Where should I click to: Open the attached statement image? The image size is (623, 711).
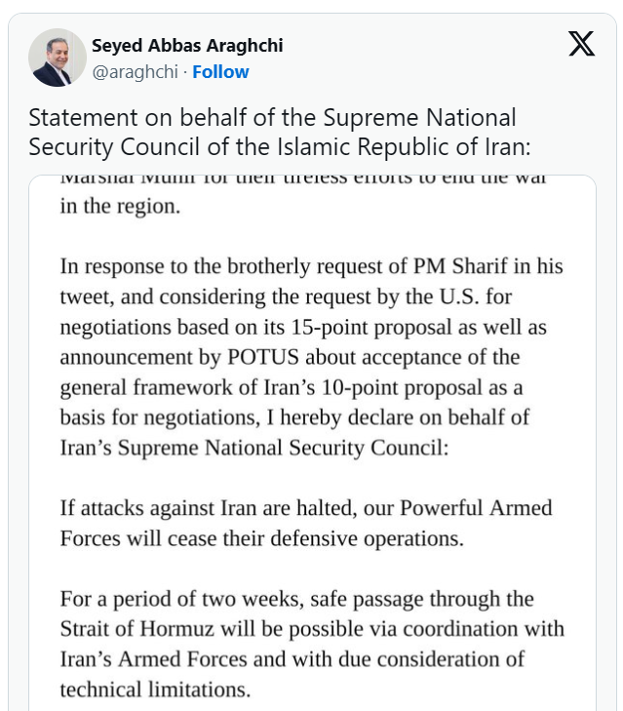point(312,439)
